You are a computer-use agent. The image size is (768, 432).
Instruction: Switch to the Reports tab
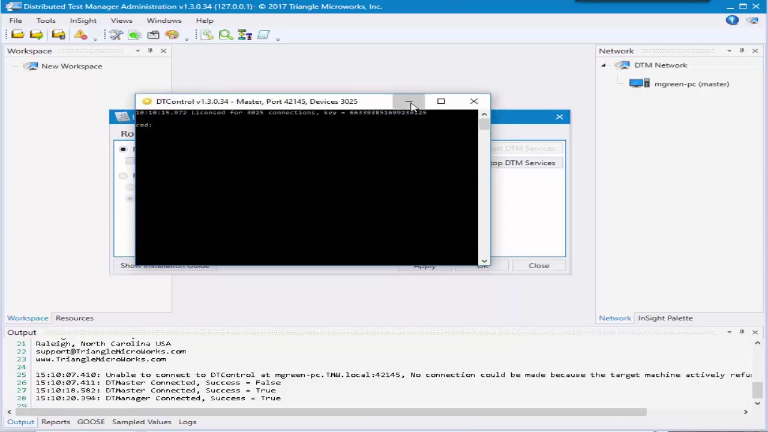pos(56,422)
